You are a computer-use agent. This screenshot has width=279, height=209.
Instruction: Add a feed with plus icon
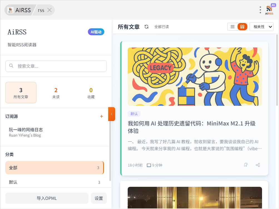[102, 116]
